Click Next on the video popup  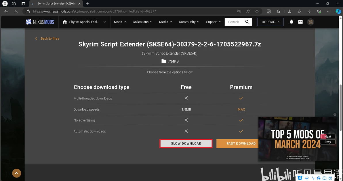click(x=328, y=136)
